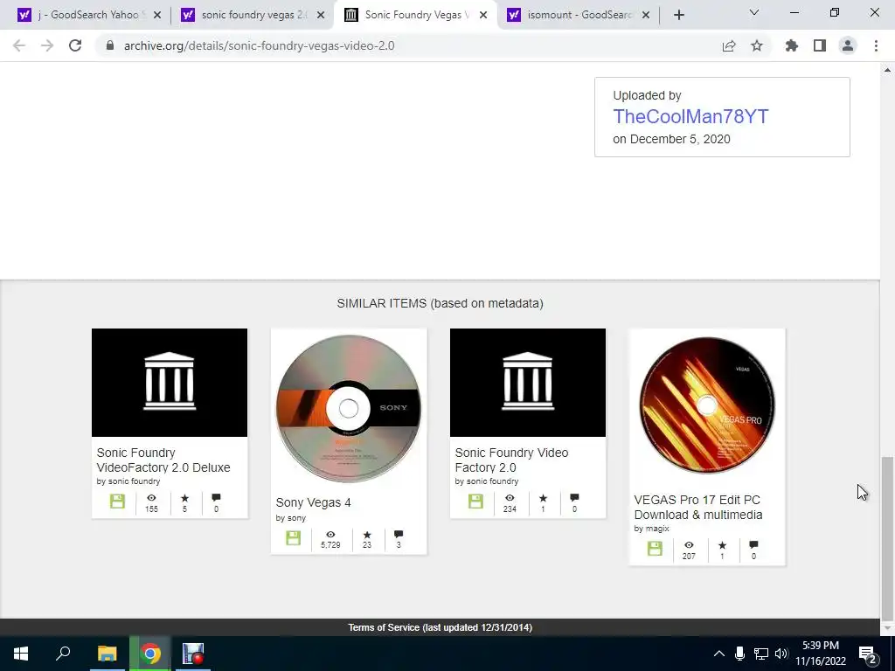This screenshot has width=895, height=671.
Task: Click reviews comment icon on Sony Vegas 4 card
Action: coord(399,534)
